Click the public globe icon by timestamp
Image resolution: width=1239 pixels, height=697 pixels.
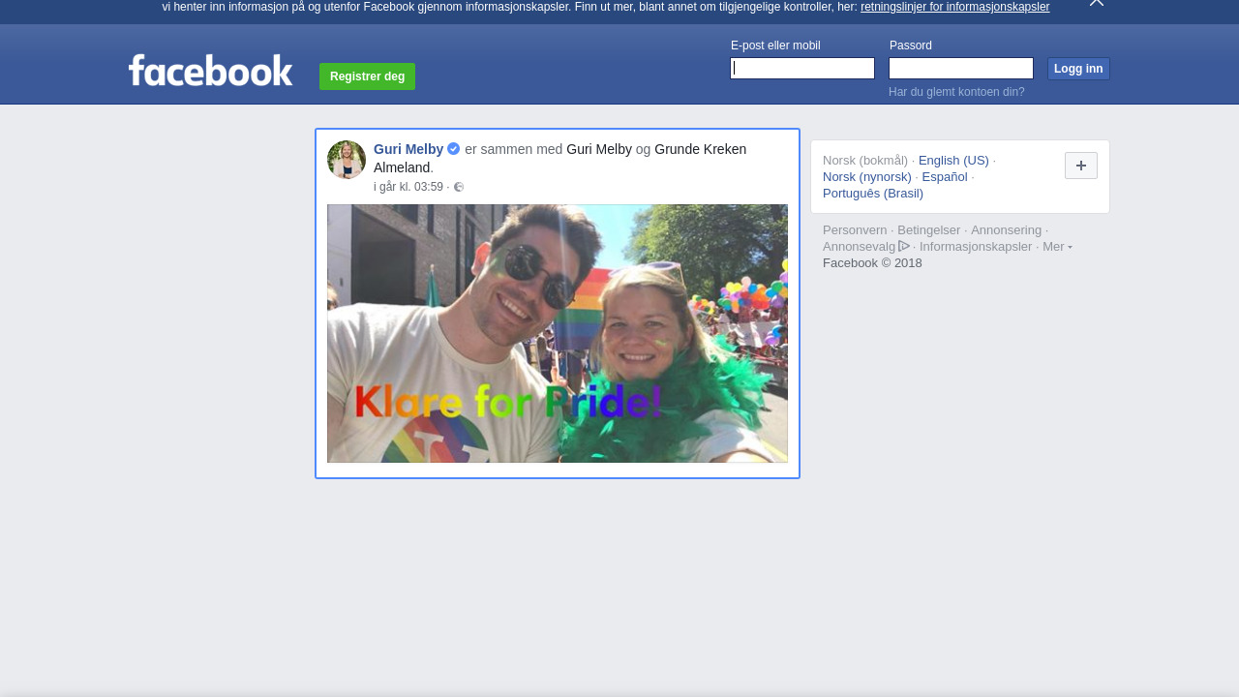(x=459, y=188)
